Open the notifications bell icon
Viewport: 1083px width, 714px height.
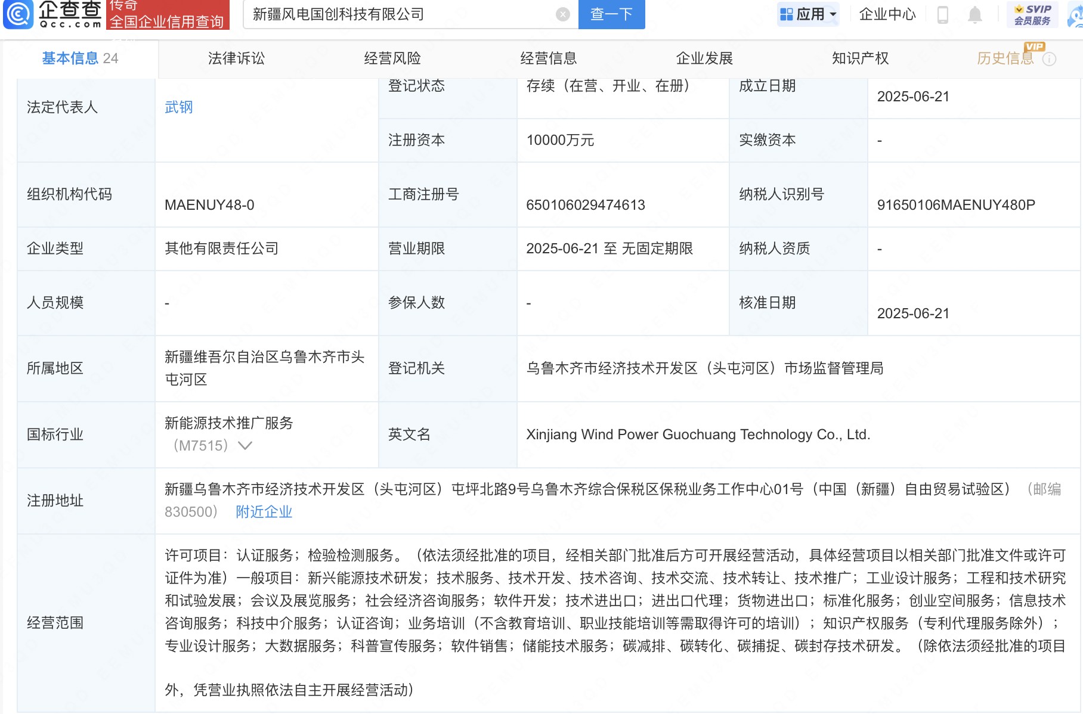[974, 14]
